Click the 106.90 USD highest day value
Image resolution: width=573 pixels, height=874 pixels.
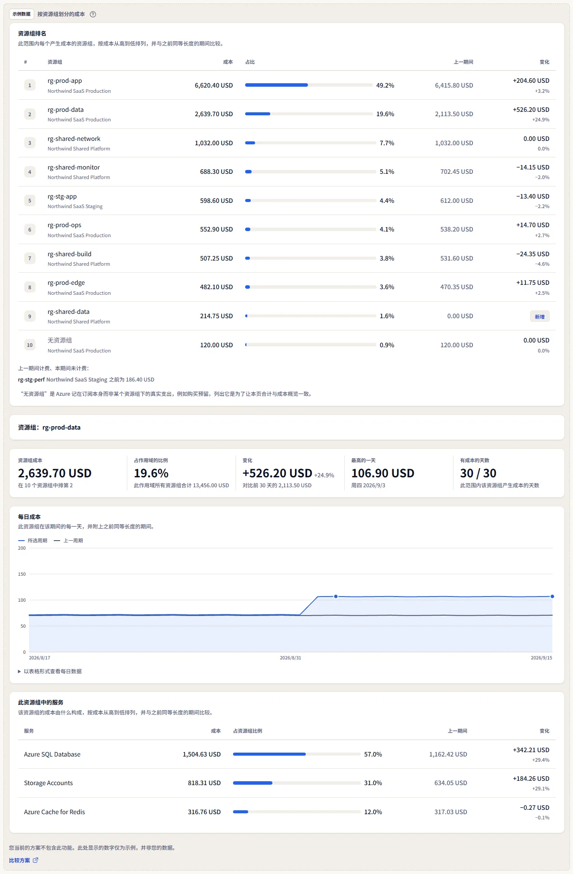coord(383,473)
